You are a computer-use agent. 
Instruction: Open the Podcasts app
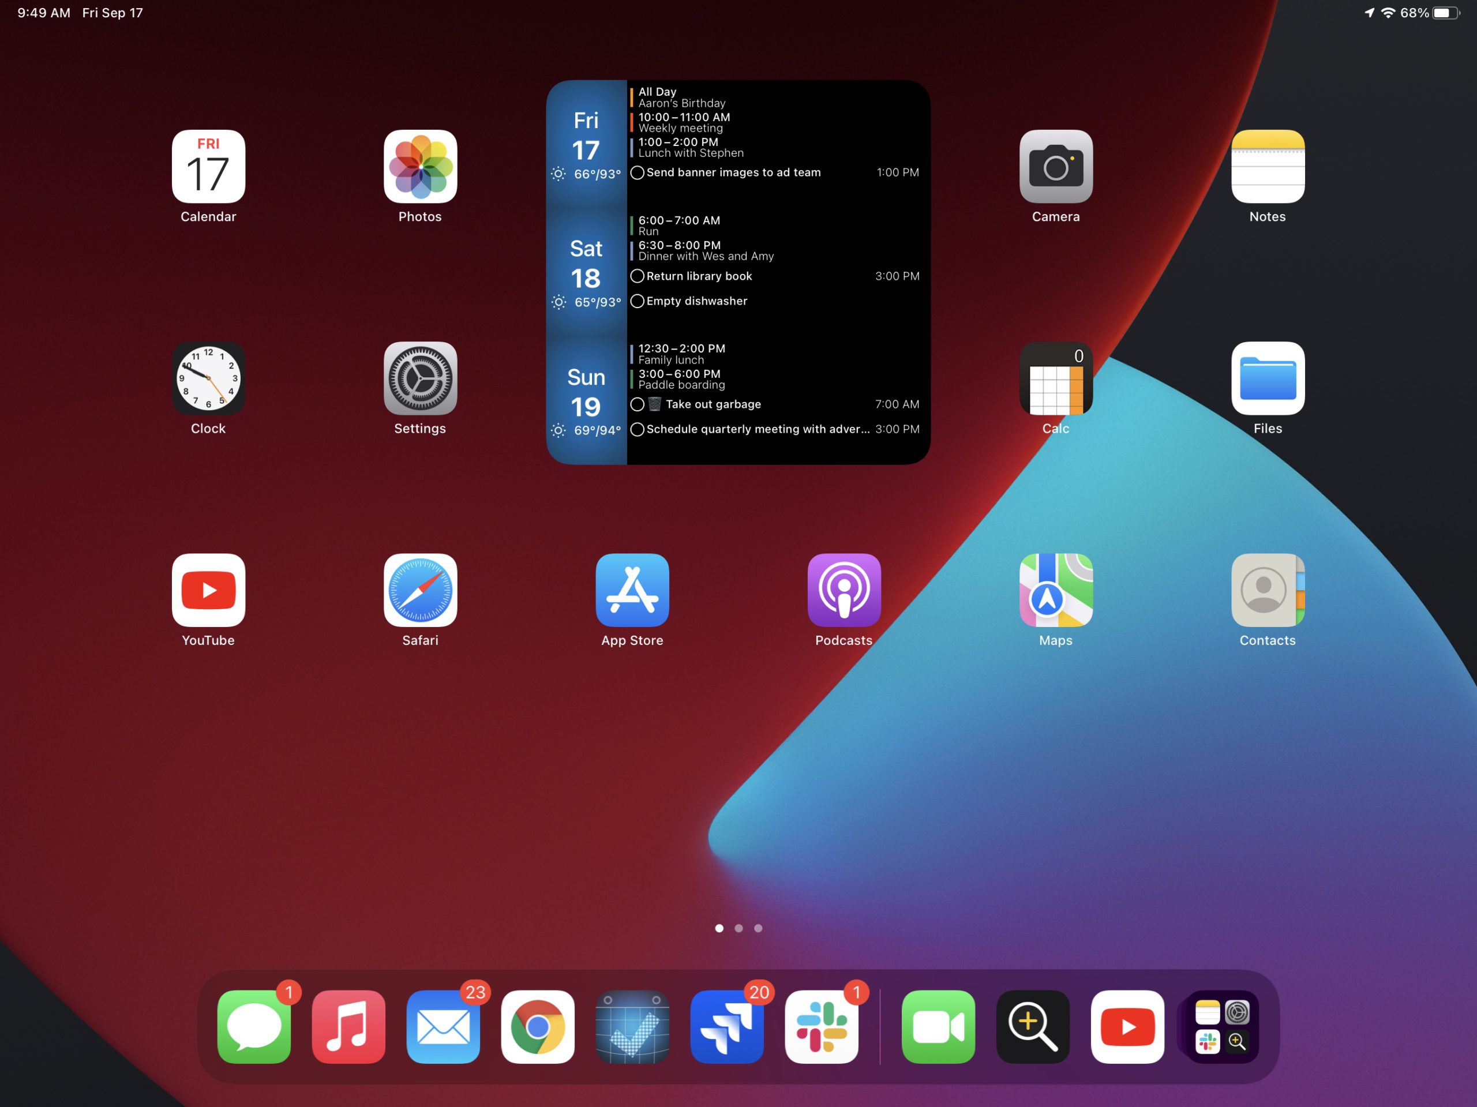(x=844, y=590)
